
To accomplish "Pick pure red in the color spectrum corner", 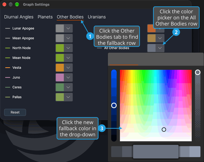I will click(x=121, y=71).
